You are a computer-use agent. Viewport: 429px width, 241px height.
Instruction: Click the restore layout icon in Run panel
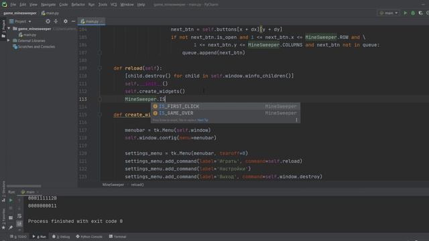[11, 218]
